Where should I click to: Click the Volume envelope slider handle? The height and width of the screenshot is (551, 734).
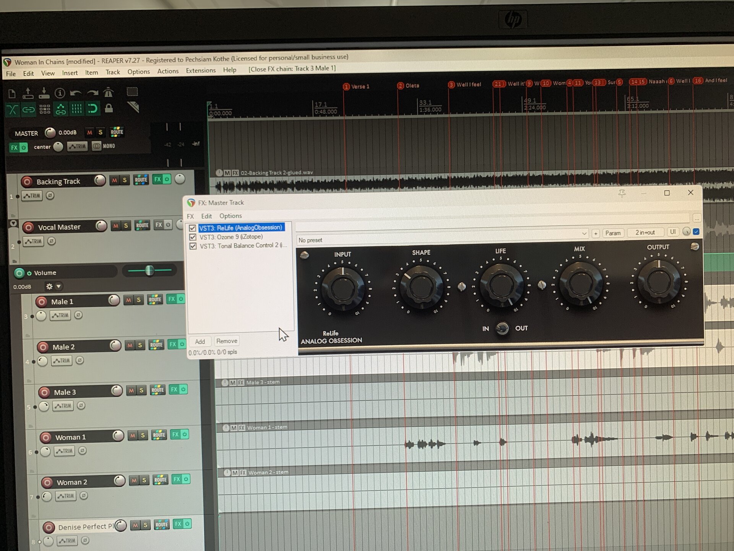(149, 271)
